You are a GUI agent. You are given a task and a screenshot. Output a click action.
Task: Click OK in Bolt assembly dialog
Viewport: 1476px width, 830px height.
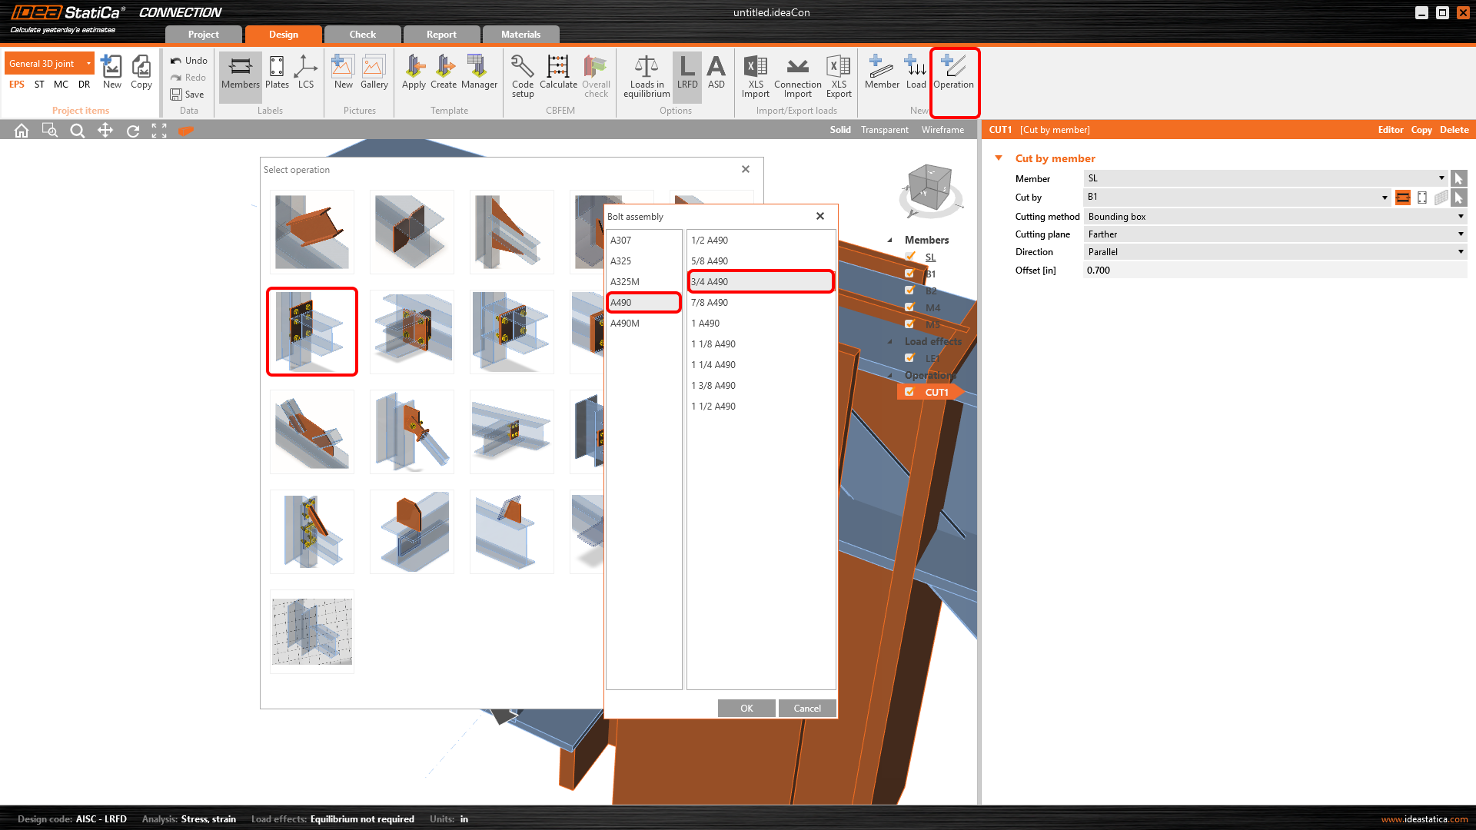pyautogui.click(x=746, y=709)
